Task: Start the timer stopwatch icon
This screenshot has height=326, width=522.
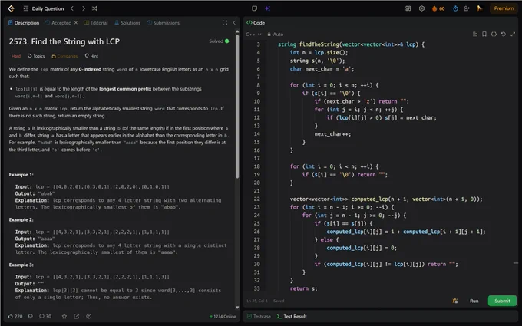Action: (455, 8)
